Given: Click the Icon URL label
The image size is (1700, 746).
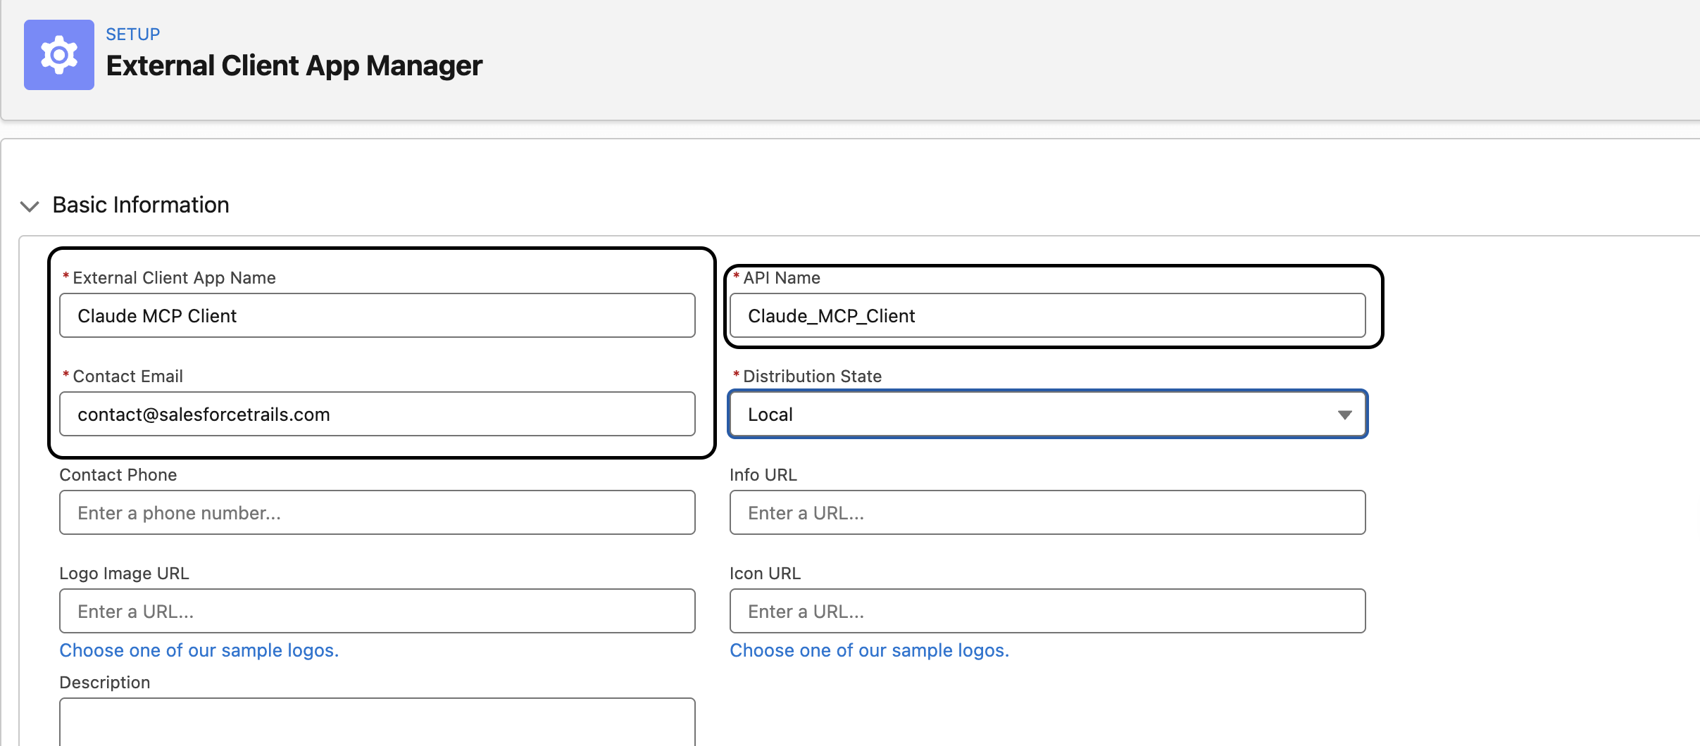Looking at the screenshot, I should tap(765, 574).
